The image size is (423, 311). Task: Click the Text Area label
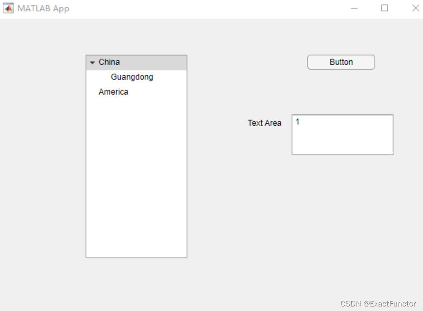[x=264, y=123]
